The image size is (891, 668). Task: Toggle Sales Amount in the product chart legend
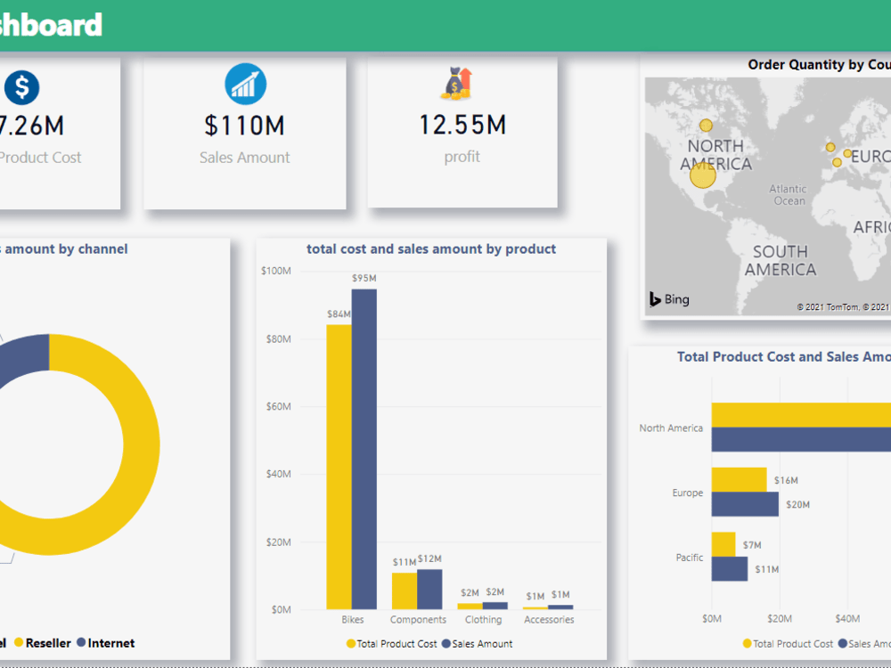481,643
